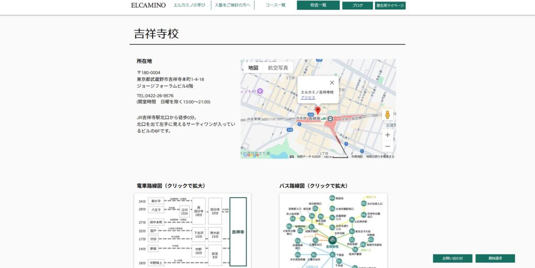This screenshot has height=268, width=535.
Task: Click the postal code 〒180-0004
Action: [148, 73]
